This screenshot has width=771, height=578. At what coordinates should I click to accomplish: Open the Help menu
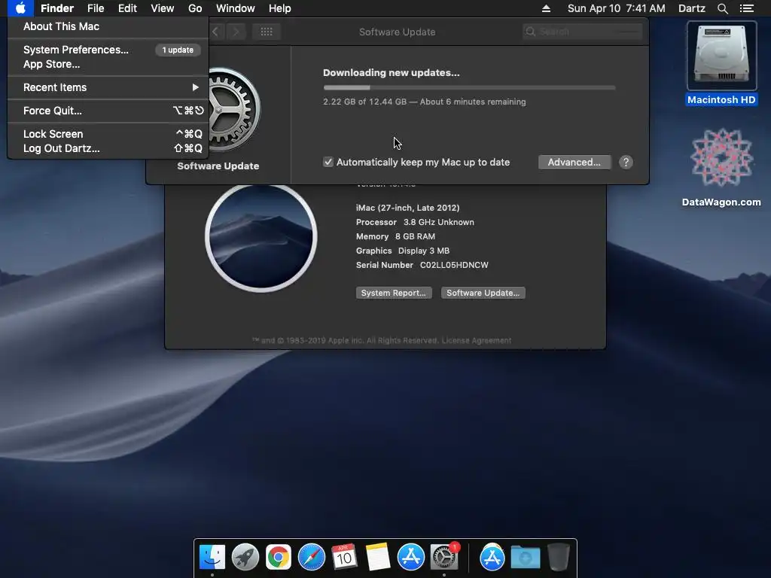click(280, 8)
